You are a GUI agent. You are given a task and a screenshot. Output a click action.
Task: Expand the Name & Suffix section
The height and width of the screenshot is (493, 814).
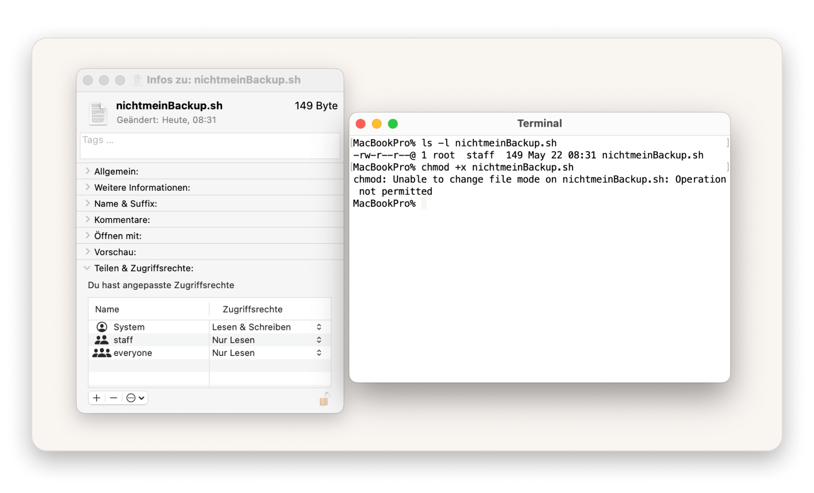tap(87, 203)
